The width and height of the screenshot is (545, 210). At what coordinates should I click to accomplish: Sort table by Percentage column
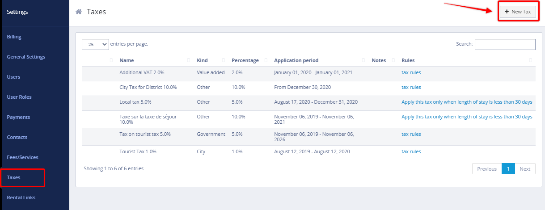(245, 60)
